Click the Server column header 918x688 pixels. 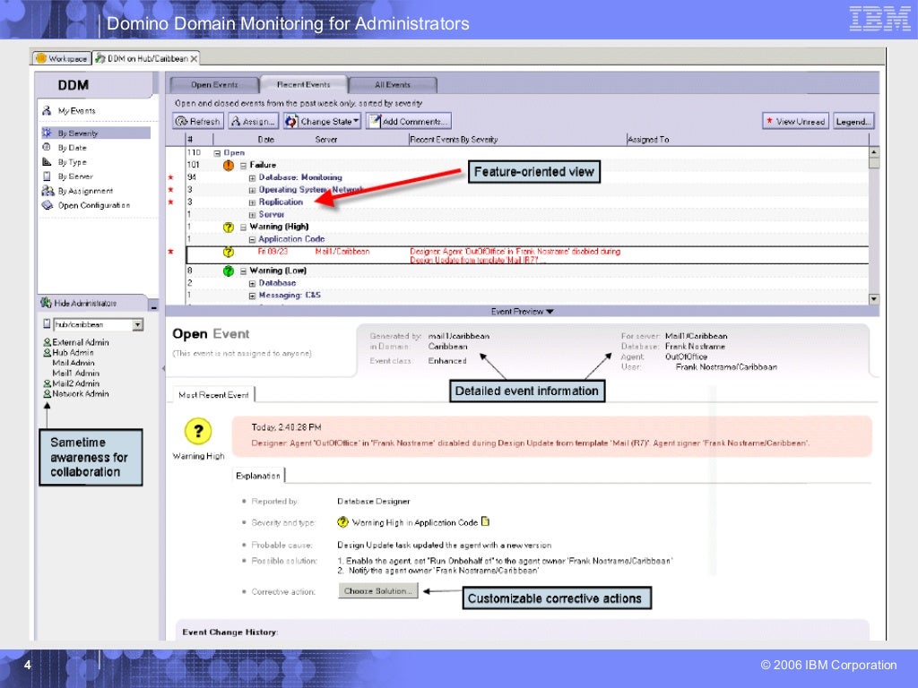click(326, 139)
